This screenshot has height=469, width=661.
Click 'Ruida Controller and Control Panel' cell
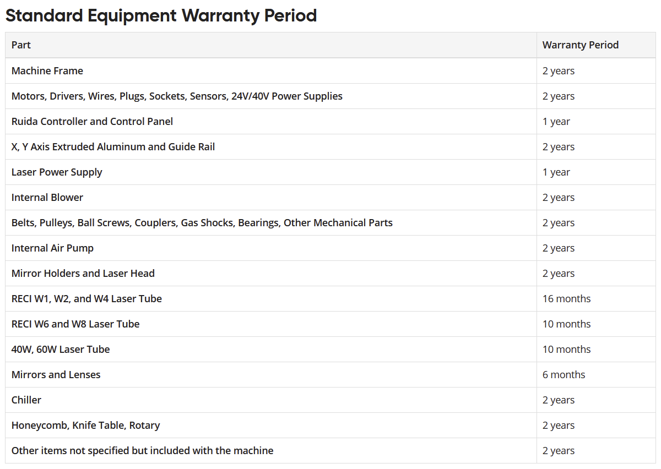92,122
